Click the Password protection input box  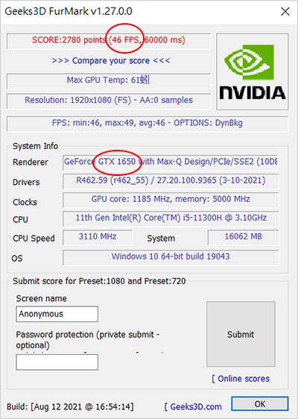[57, 362]
